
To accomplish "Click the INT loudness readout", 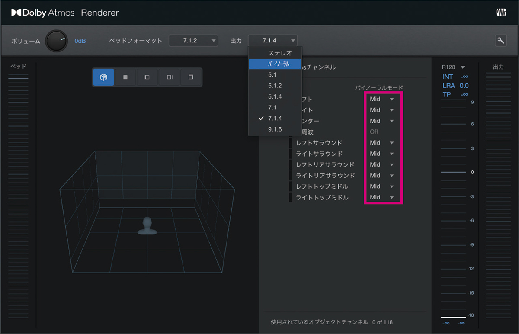I will (x=455, y=77).
